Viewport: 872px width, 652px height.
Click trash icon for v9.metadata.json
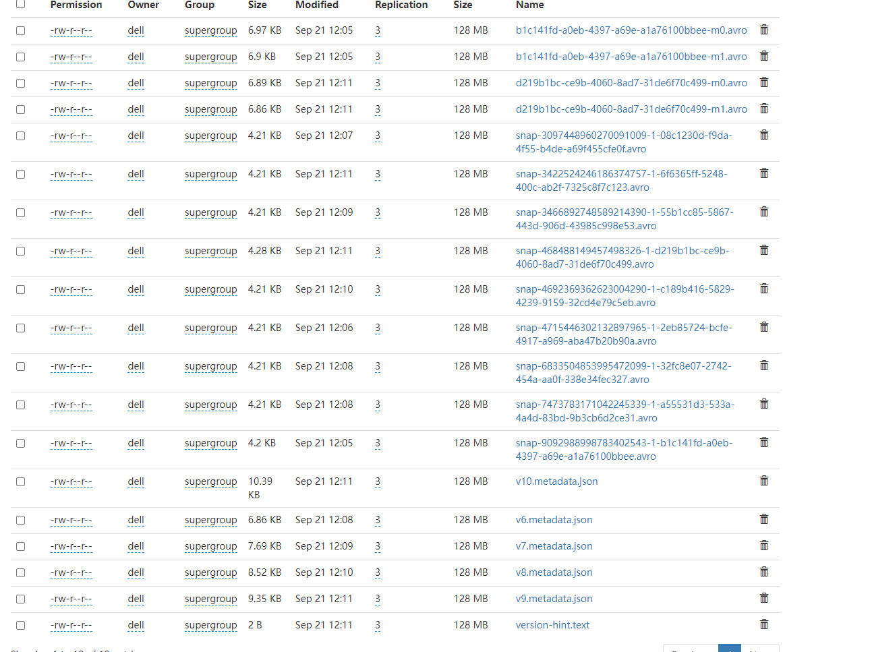click(764, 598)
